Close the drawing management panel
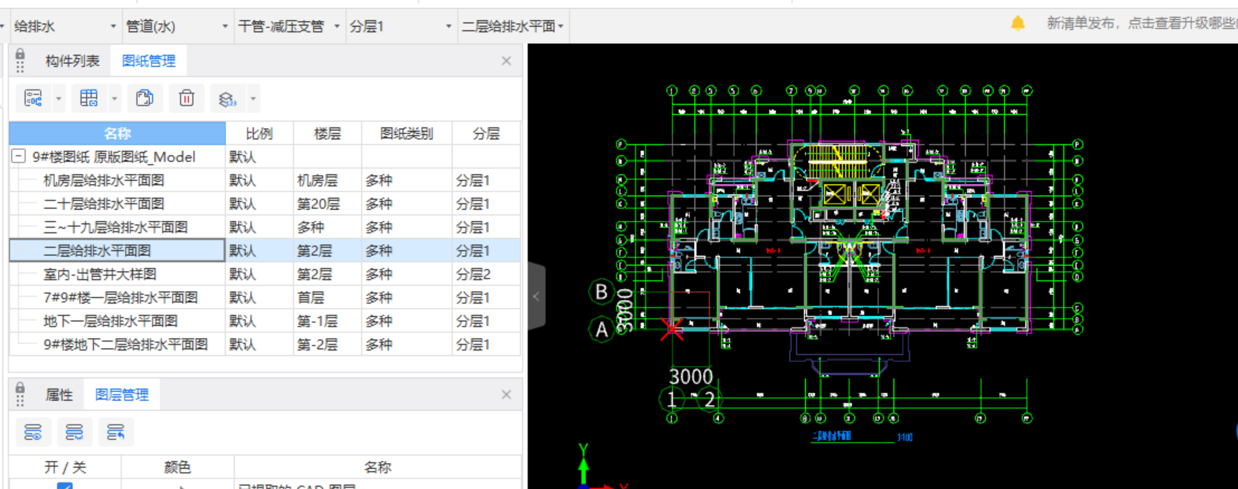Viewport: 1238px width, 489px height. pyautogui.click(x=507, y=61)
